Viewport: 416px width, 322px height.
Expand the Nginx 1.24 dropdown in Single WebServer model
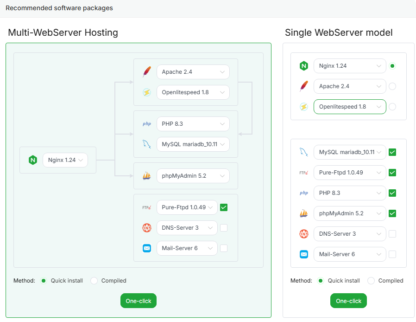coord(350,66)
